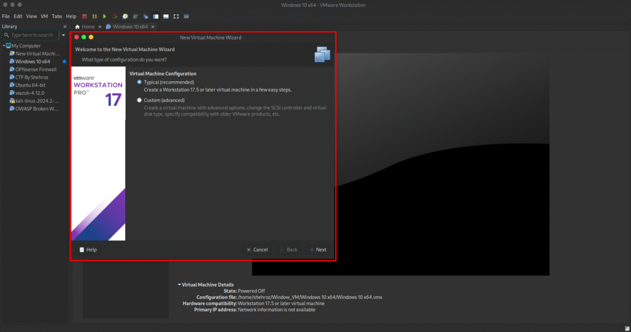Open the File menu

click(x=6, y=17)
